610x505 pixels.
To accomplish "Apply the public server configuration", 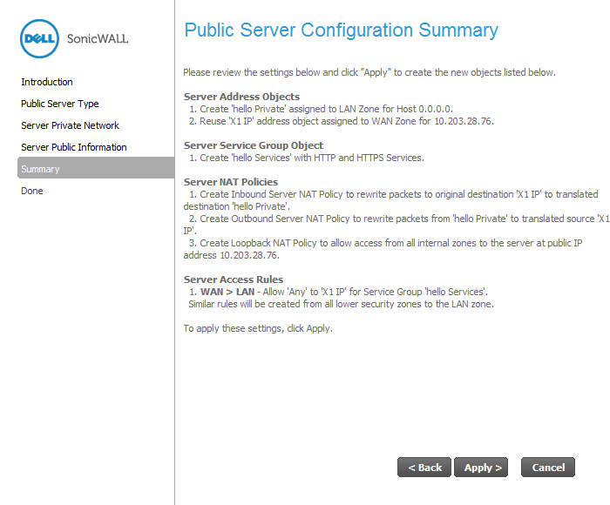I will [x=481, y=467].
